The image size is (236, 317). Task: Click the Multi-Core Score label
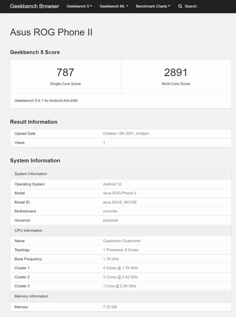coord(176,84)
